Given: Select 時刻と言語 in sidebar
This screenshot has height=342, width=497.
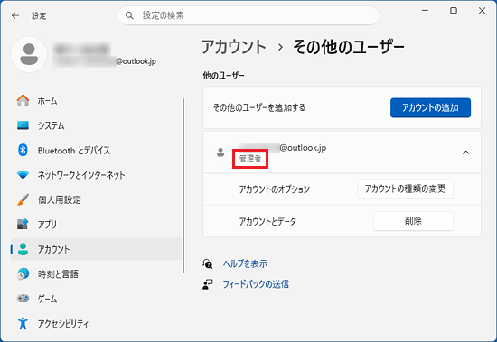Looking at the screenshot, I should pyautogui.click(x=97, y=274).
